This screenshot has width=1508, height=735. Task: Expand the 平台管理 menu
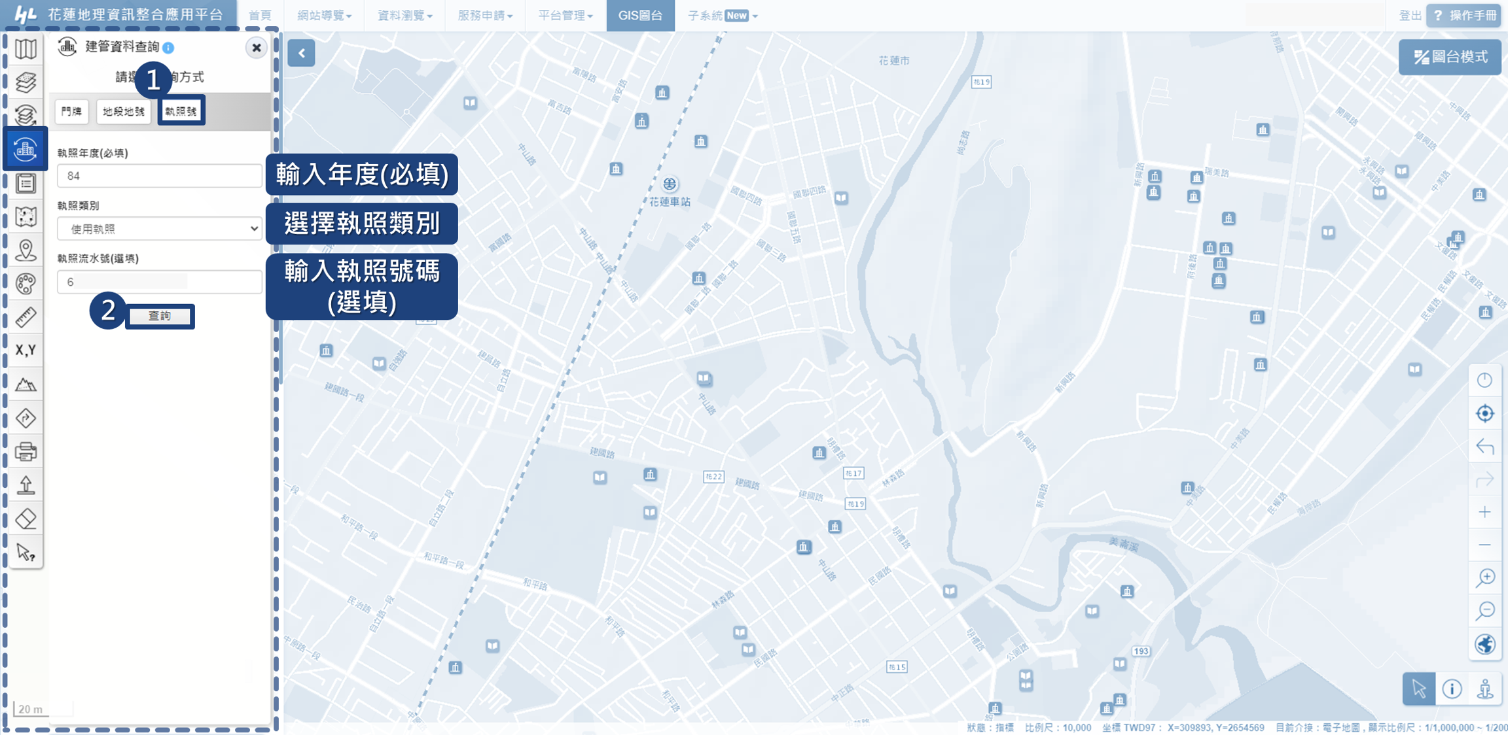(565, 15)
